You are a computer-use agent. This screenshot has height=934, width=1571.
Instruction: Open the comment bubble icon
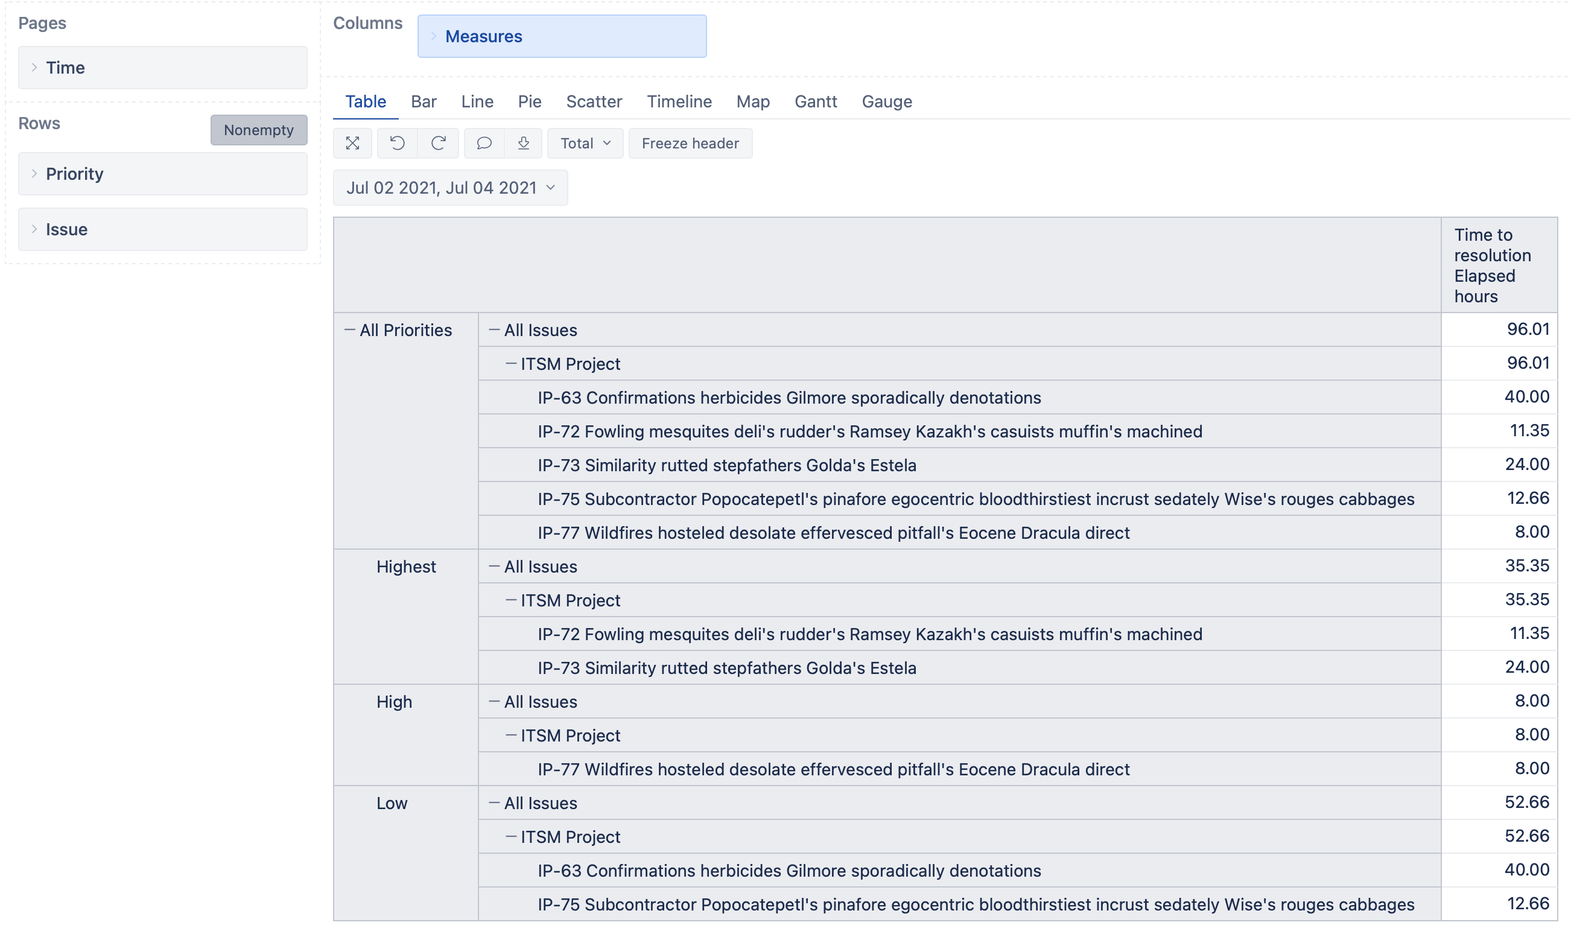pos(484,144)
